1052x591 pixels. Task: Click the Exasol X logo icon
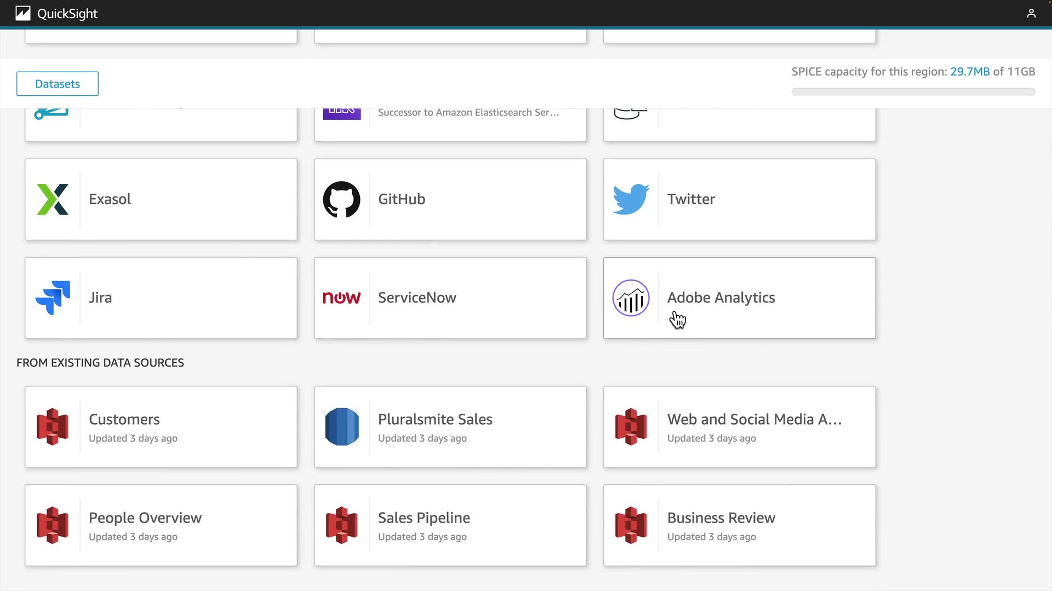pyautogui.click(x=53, y=199)
